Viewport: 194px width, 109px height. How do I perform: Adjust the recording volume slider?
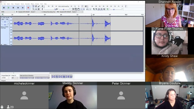tap(49, 9)
